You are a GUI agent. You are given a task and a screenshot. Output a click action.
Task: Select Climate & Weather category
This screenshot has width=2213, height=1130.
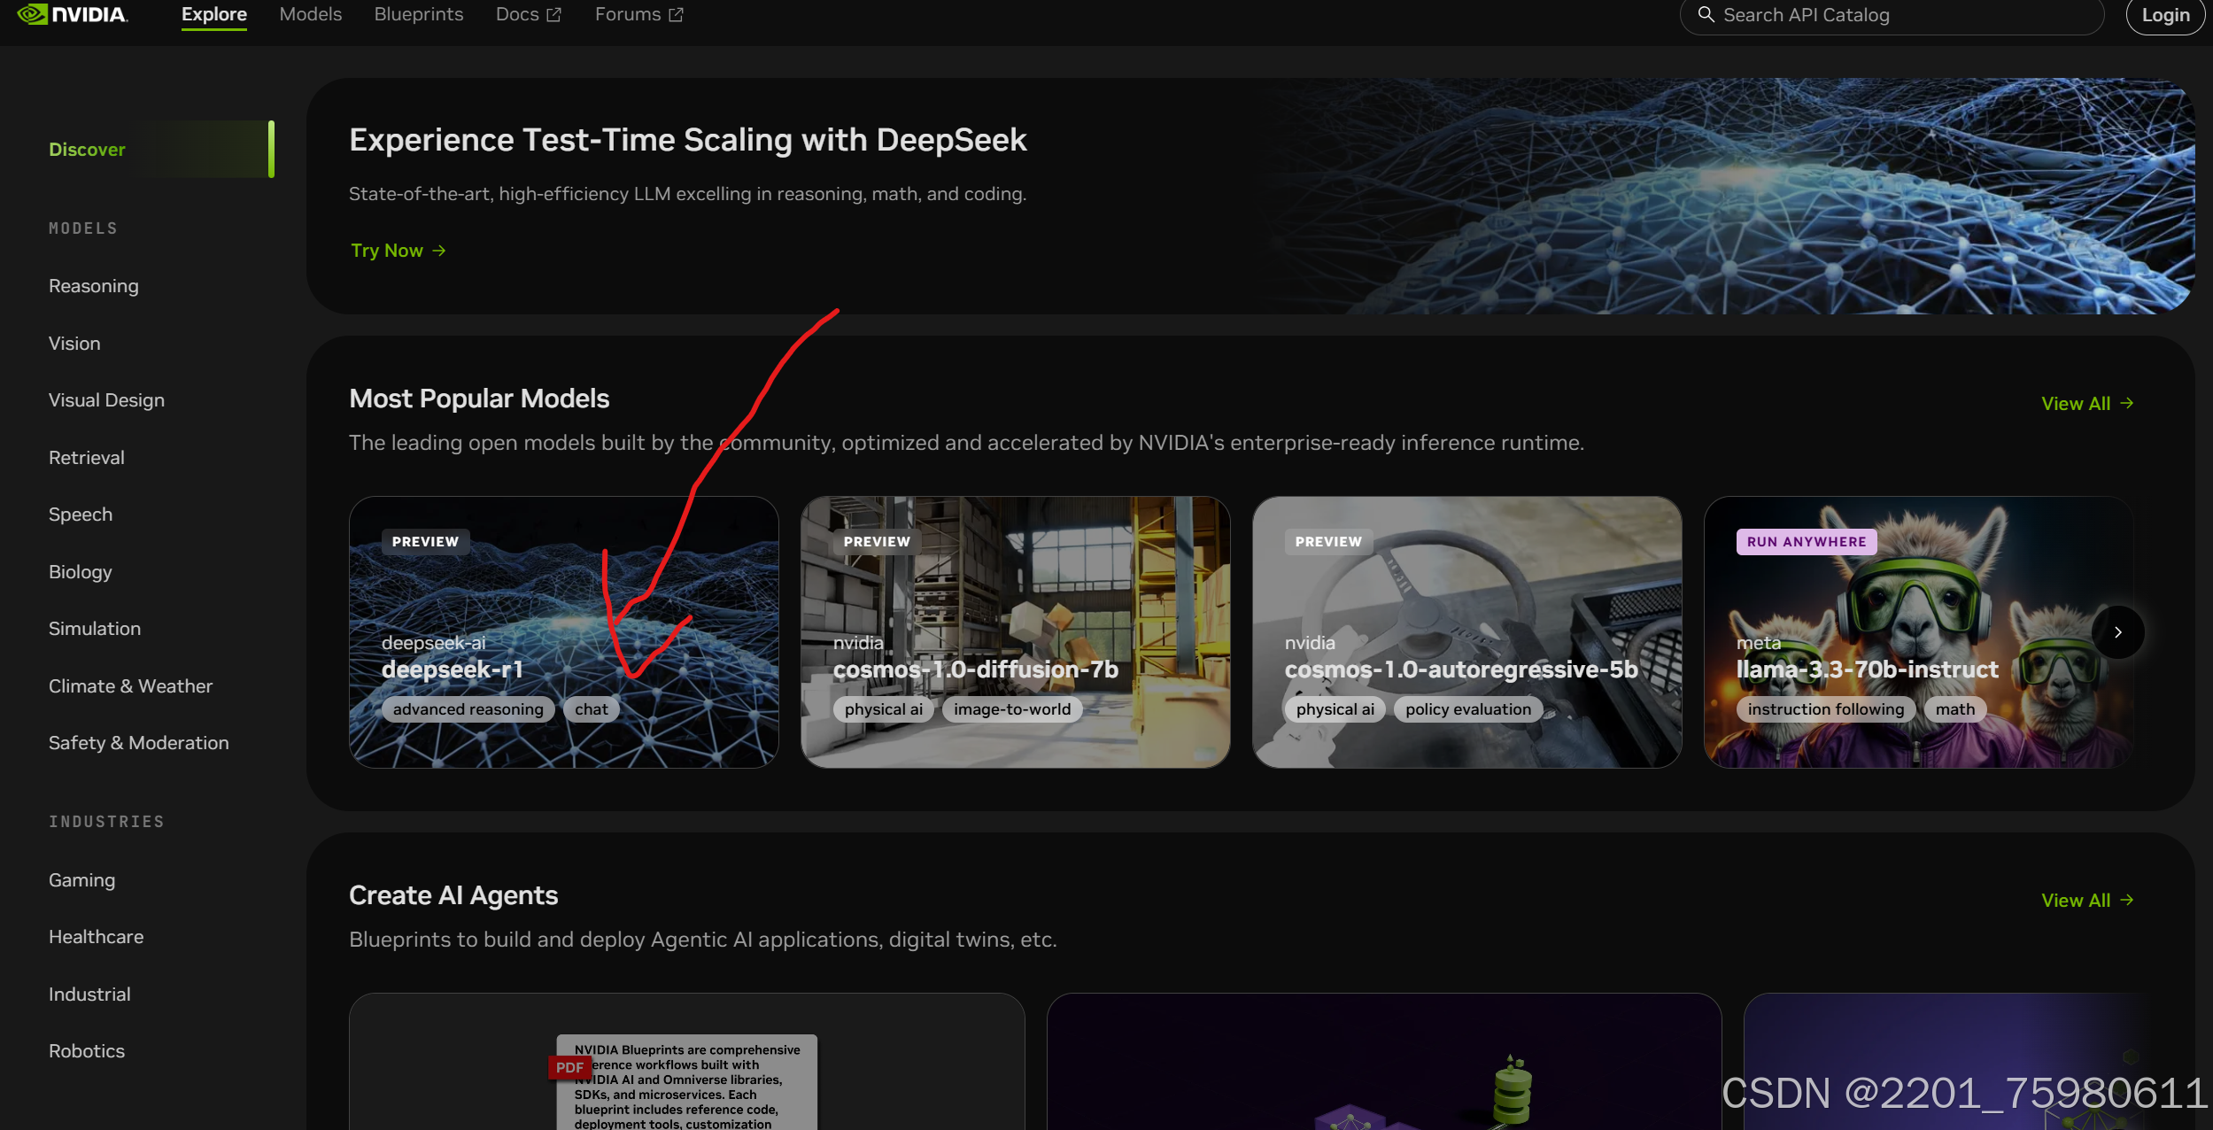130,686
